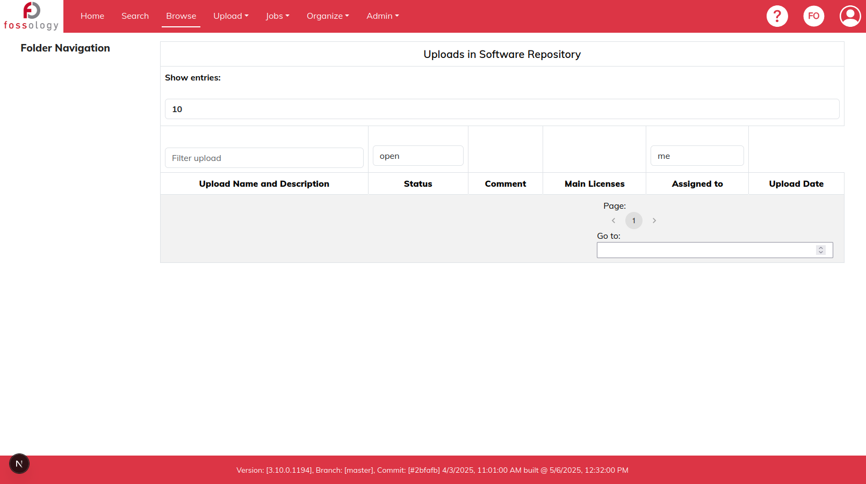
Task: Open the Home menu item
Action: [92, 16]
